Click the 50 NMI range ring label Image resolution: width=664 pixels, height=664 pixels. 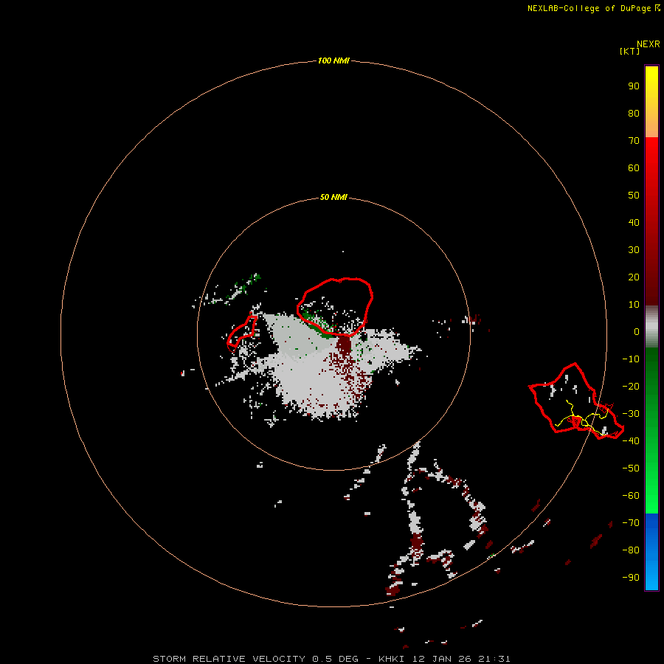[333, 197]
